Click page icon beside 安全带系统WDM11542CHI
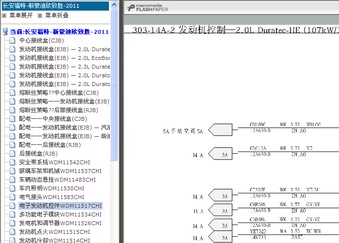 13,162
